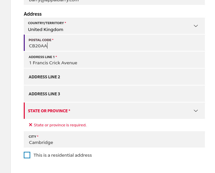215x173 pixels.
Task: Click 'State or province is required' error text
Action: (x=60, y=125)
